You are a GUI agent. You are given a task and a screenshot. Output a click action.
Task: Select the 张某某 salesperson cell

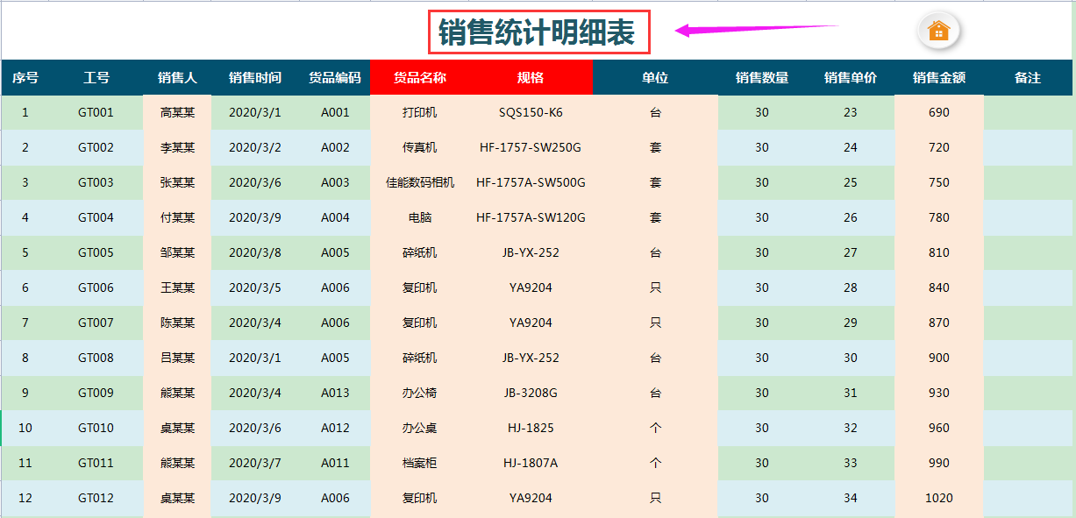[177, 182]
